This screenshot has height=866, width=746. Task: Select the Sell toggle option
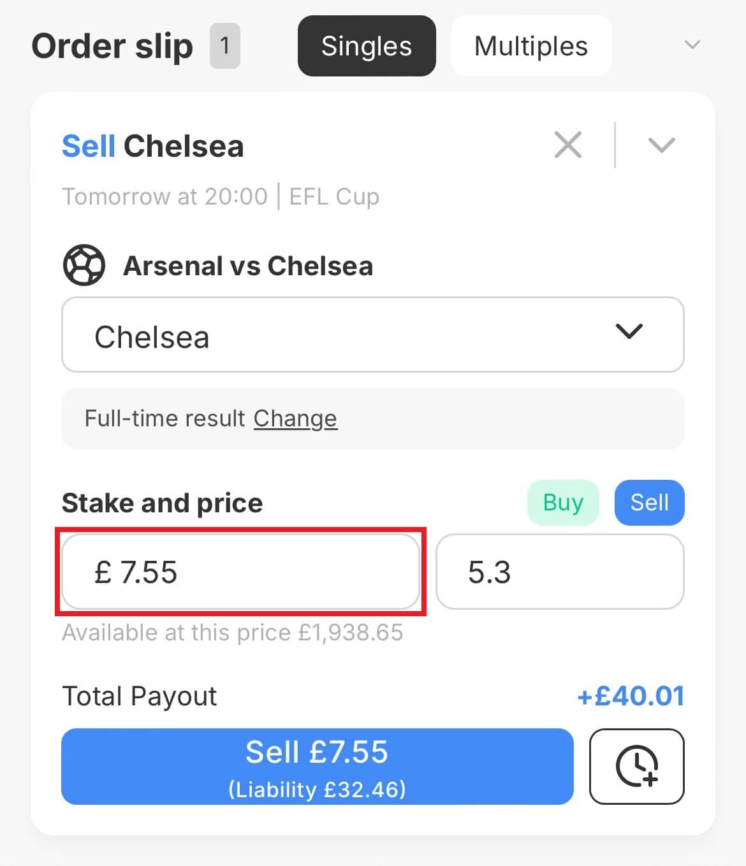click(649, 503)
